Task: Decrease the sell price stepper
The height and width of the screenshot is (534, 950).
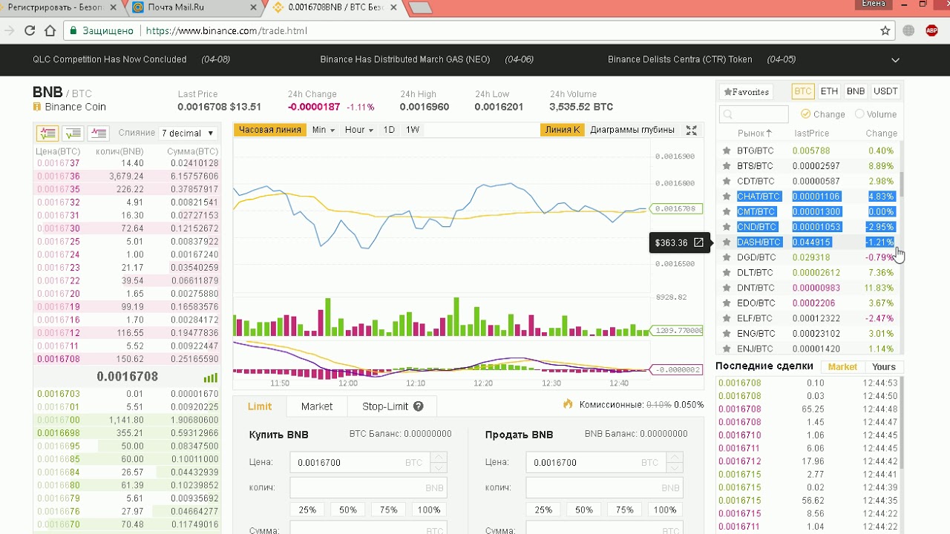Action: pos(675,467)
